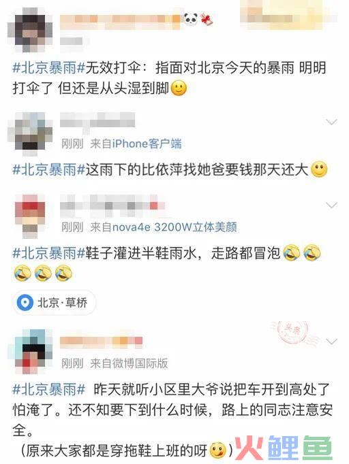Click the smiley emoji after 从头湿到脚
Viewport: 349px width, 464px height.
179,88
